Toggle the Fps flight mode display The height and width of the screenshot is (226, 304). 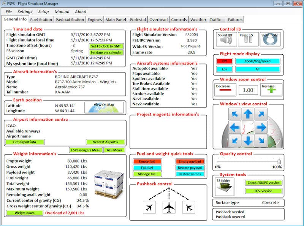tap(224, 69)
